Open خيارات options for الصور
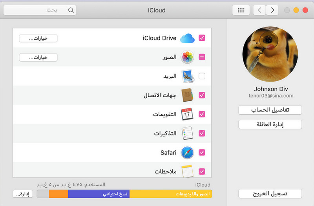 point(38,57)
